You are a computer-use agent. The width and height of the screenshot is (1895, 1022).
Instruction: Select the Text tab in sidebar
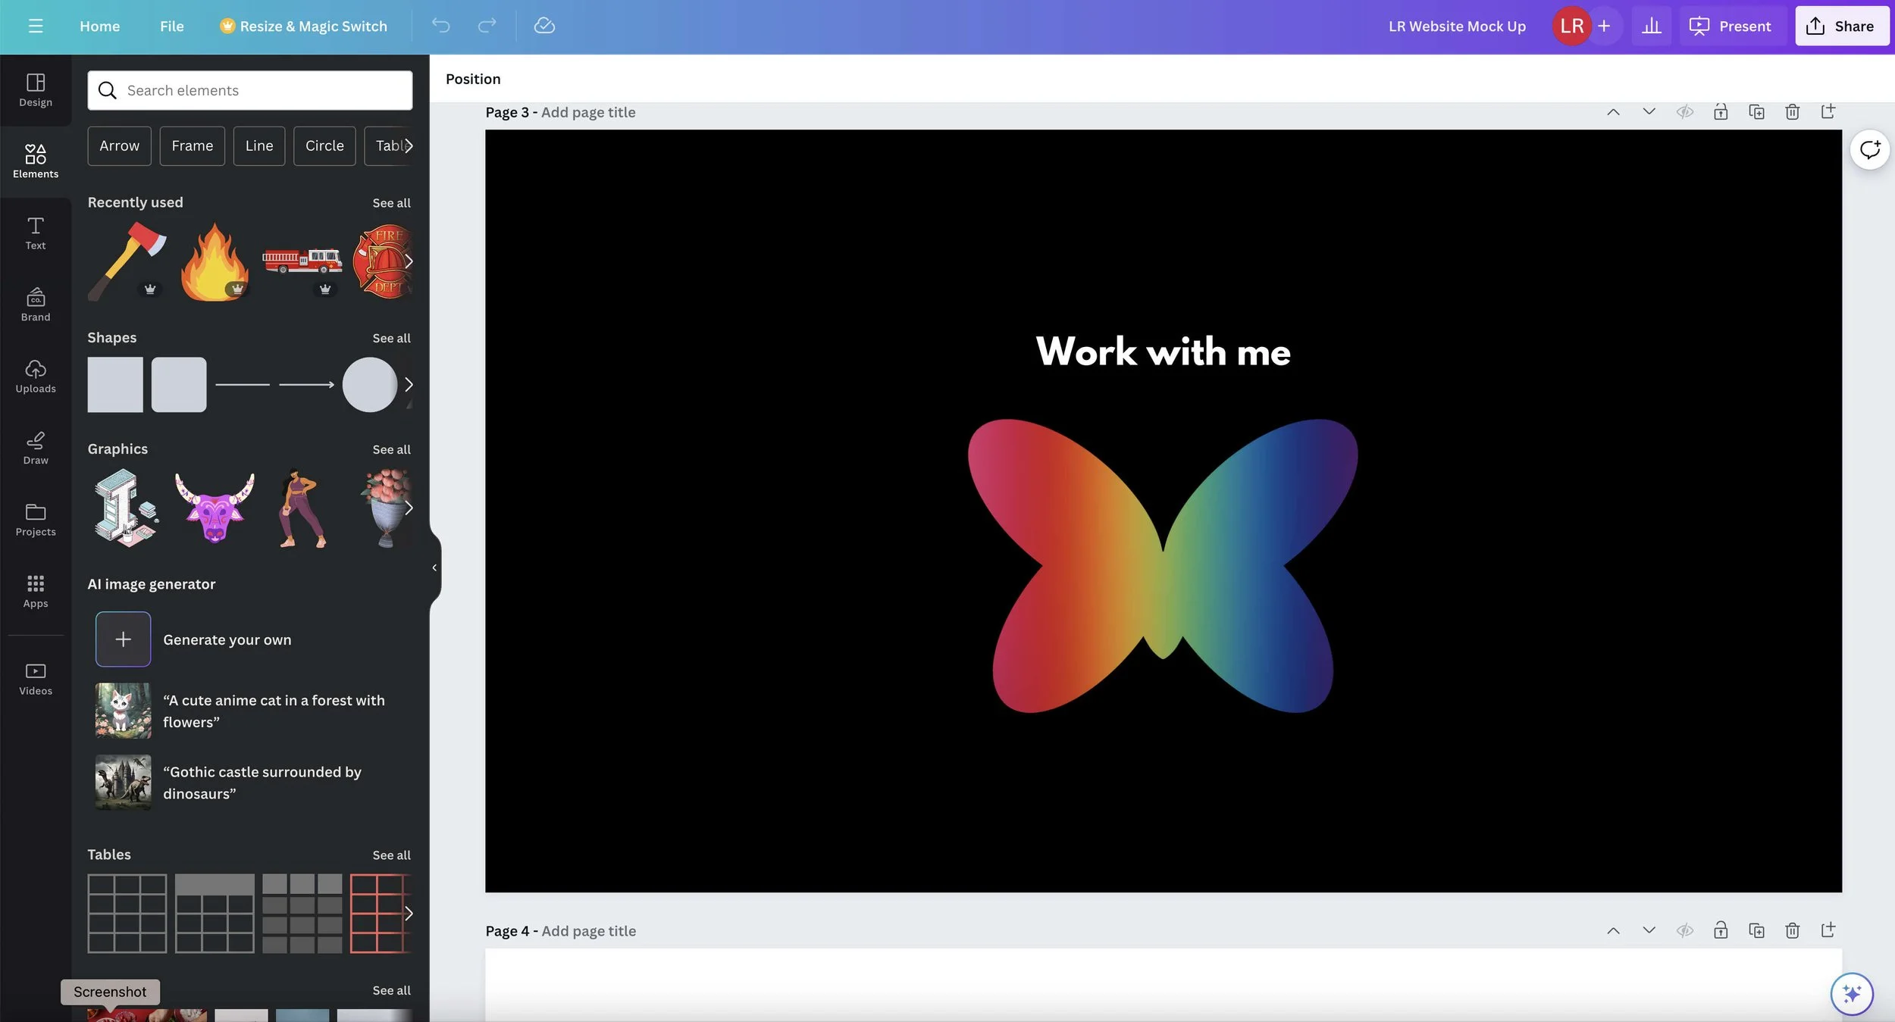pos(36,233)
